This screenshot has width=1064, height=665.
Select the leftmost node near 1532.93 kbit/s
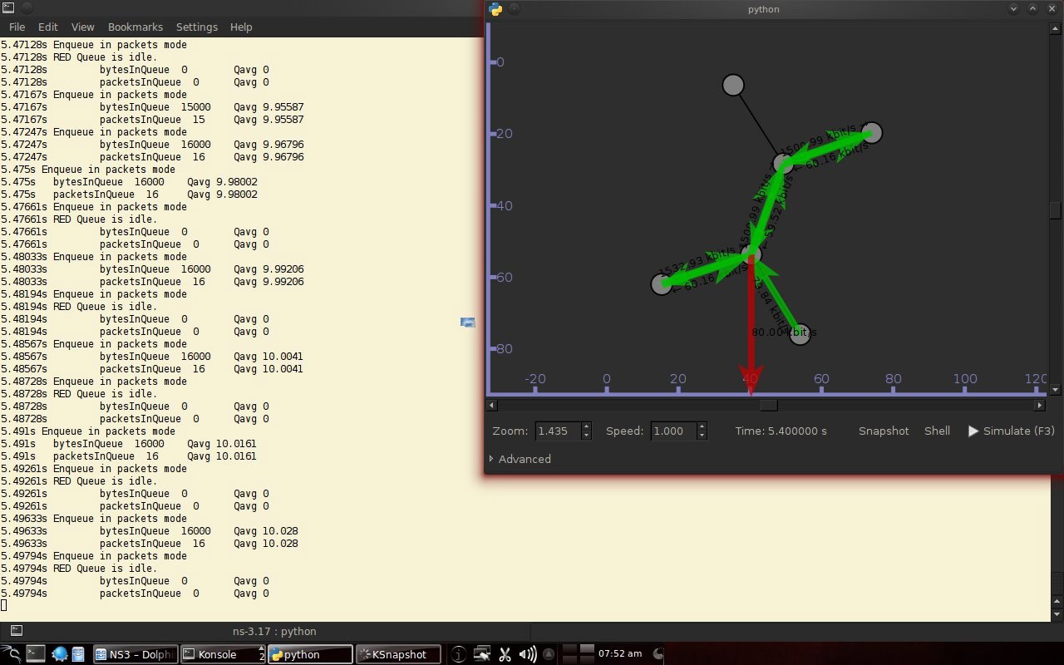coord(661,284)
